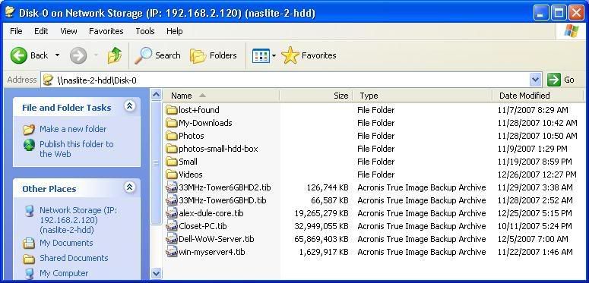Click the Up folder toolbar icon

tap(115, 56)
